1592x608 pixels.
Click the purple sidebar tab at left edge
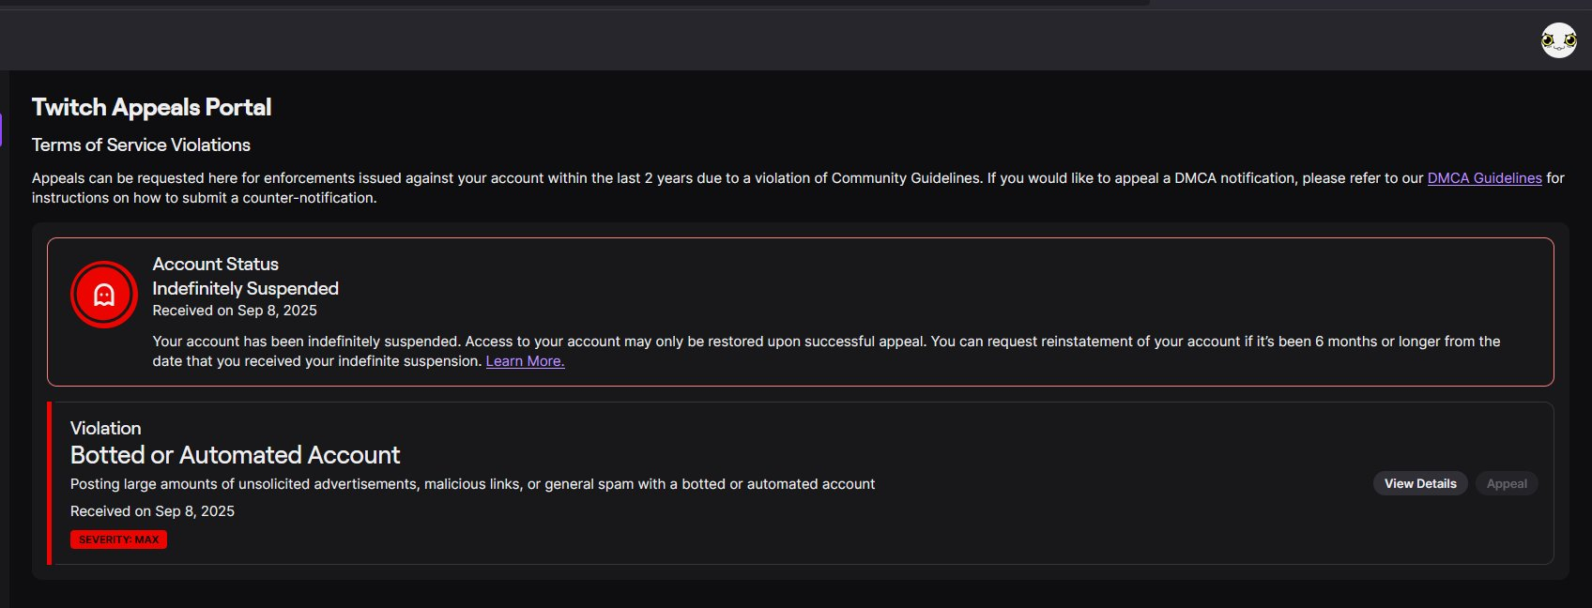2,129
